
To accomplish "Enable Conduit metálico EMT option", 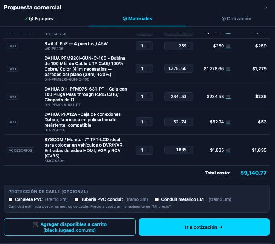I will coord(157,199).
